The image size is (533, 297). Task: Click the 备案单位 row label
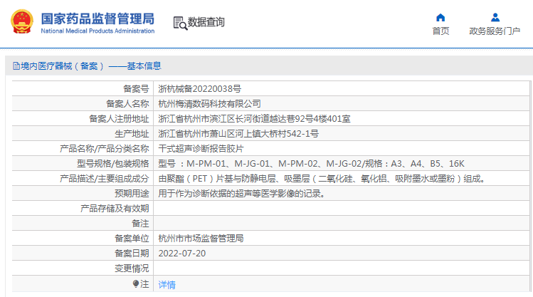coord(132,239)
